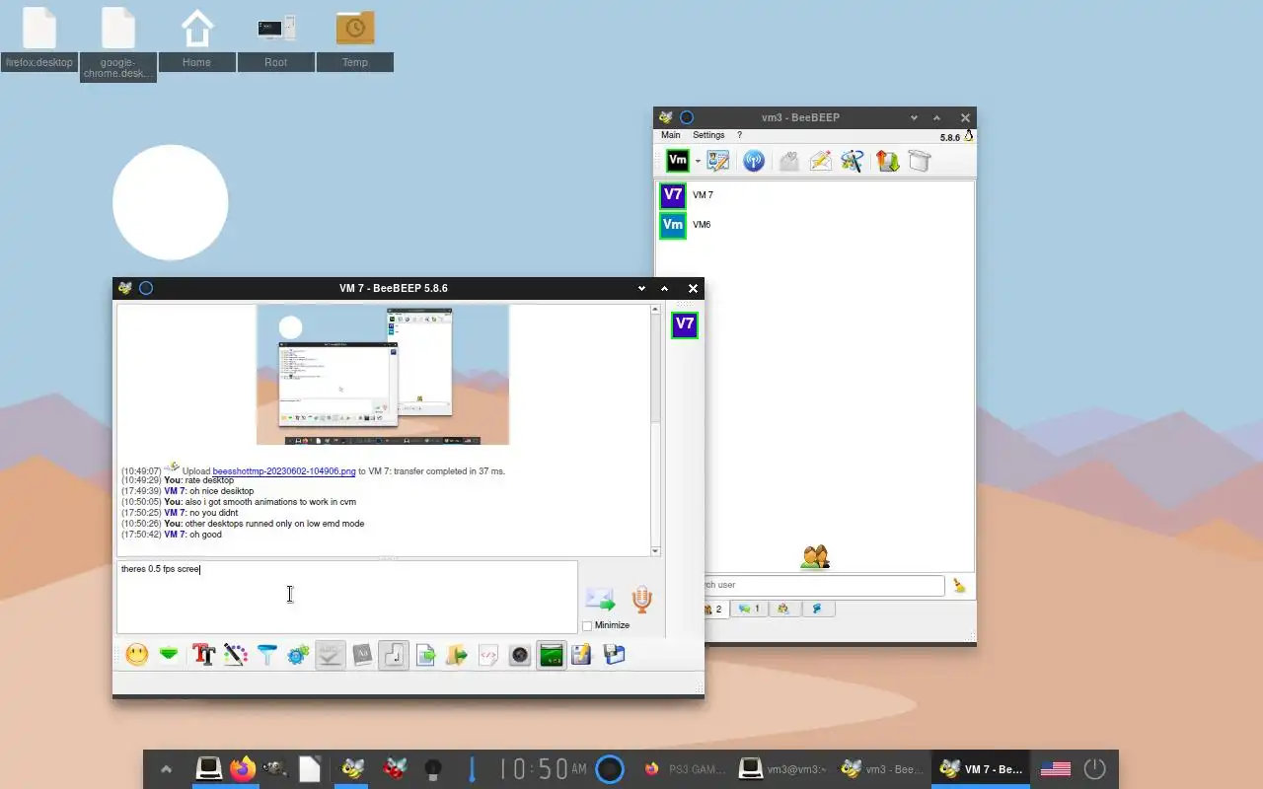Open the ? help menu

coord(740,135)
